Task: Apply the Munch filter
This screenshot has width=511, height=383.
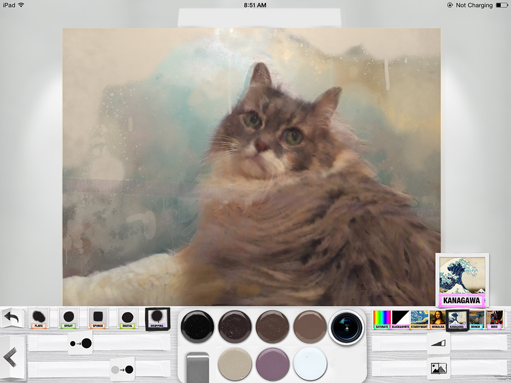Action: coord(477,319)
